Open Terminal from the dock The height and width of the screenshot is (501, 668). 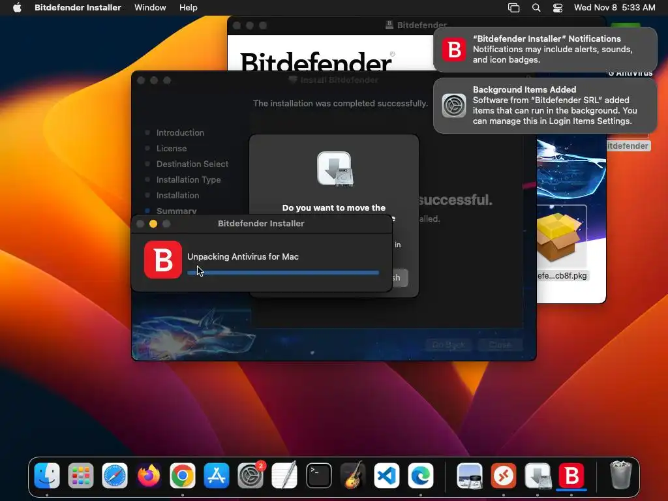[x=318, y=476]
